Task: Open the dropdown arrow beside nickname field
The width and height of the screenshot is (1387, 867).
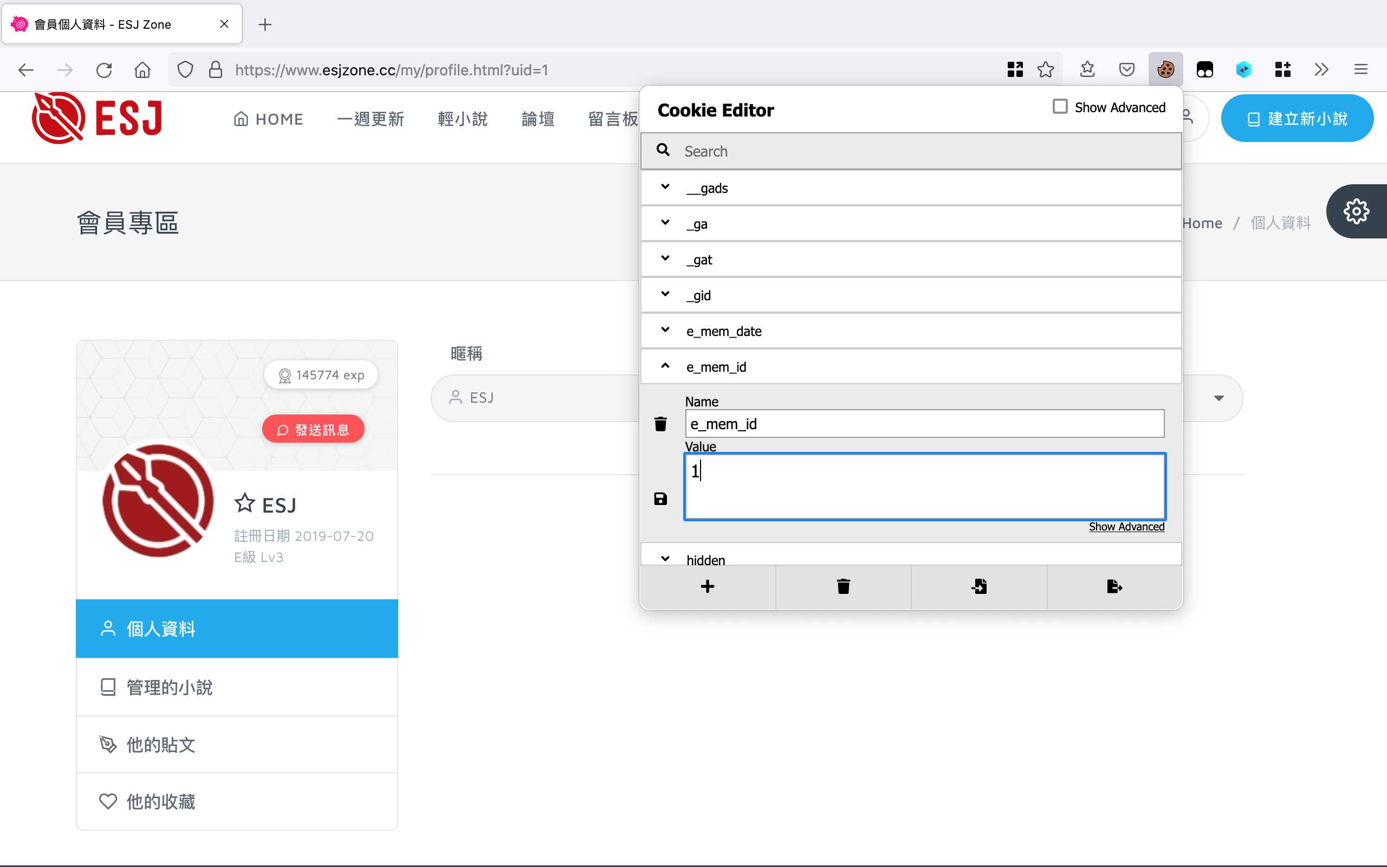Action: 1219,398
